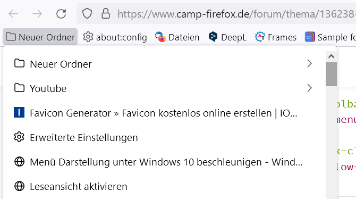Click the scrollbar up arrow in menu
Screen dimensions: 356x199
(x=331, y=56)
